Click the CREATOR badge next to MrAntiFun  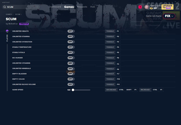[24, 23]
